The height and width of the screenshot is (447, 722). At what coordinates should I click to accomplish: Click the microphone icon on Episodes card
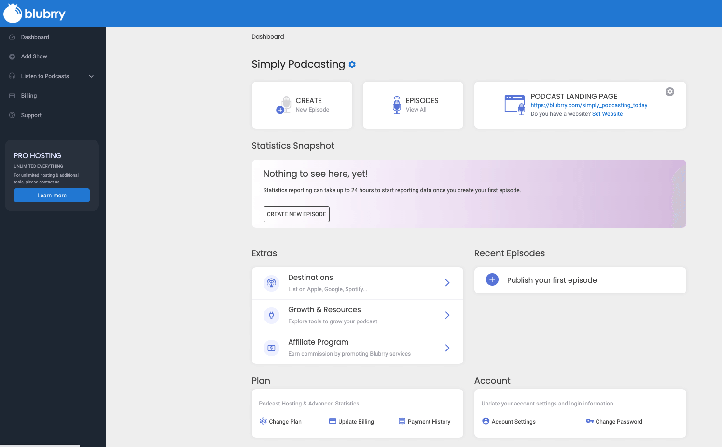(x=397, y=105)
